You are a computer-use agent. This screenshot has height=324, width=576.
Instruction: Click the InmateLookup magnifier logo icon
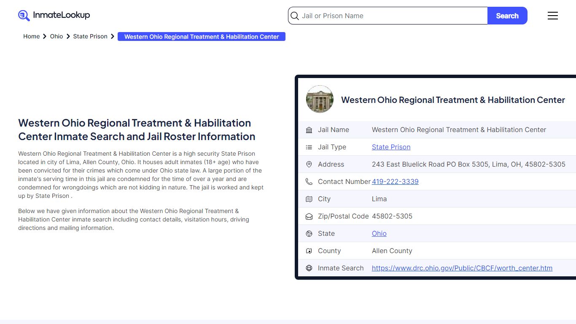[x=24, y=16]
